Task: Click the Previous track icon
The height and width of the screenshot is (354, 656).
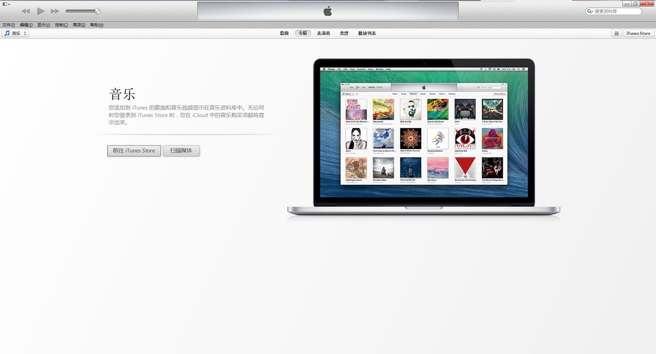Action: [x=26, y=10]
